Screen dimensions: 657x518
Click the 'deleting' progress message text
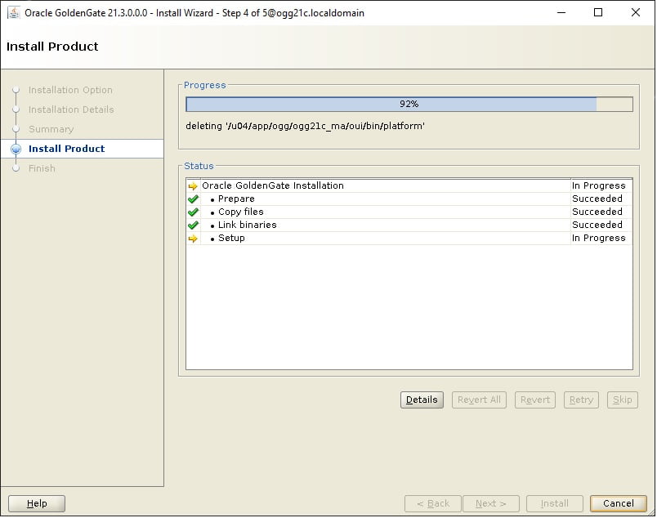[x=305, y=126]
